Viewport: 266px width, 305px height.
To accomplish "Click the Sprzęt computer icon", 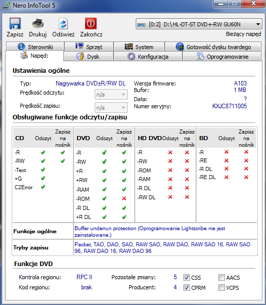I will [80, 46].
